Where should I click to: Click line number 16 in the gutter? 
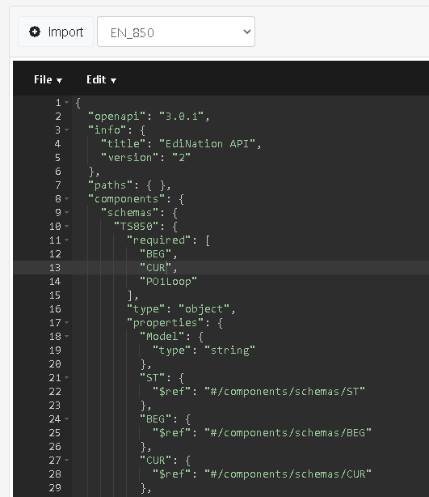click(x=55, y=309)
